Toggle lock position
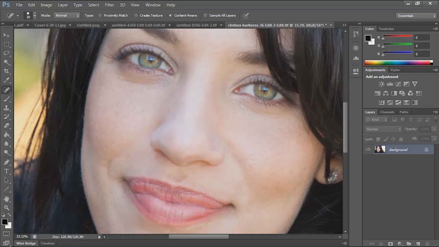Image resolution: width=439 pixels, height=247 pixels. (x=393, y=139)
